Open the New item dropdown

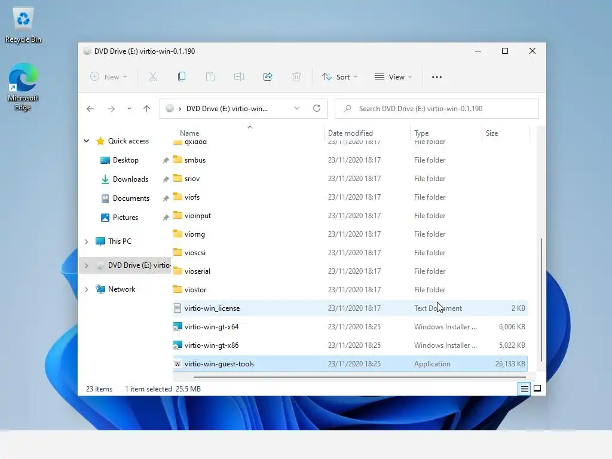coord(109,77)
